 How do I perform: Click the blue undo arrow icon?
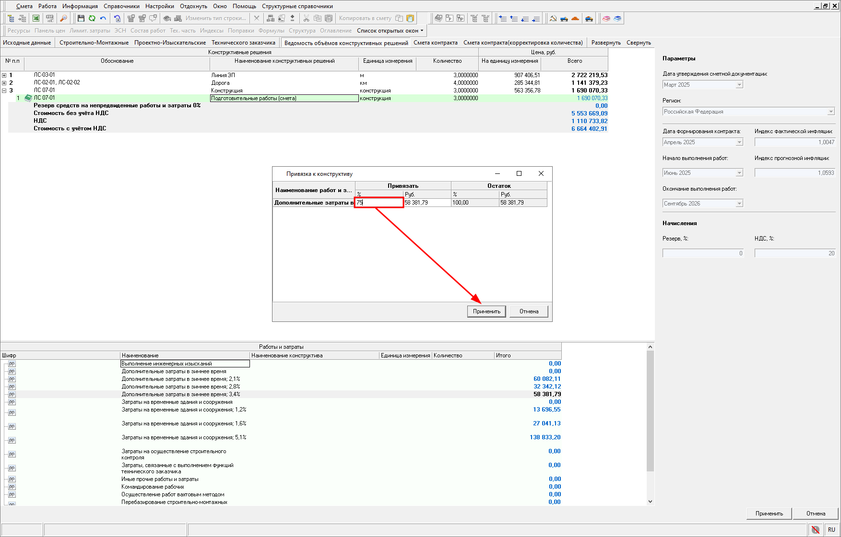point(103,18)
